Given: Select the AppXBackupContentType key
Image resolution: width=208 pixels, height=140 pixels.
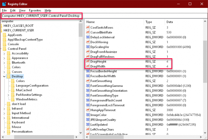Looking at the screenshot, I should [x=25, y=40].
